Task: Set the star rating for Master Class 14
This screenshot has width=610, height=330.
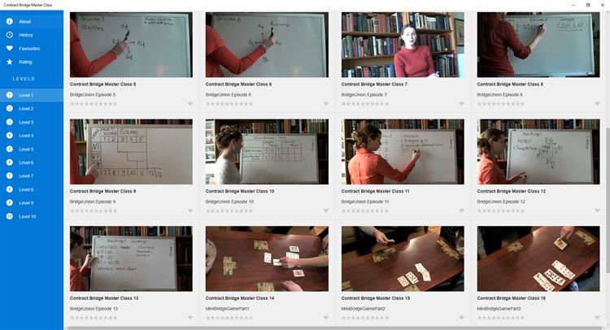Action: click(x=229, y=318)
